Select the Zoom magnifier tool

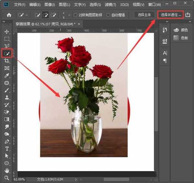[7, 178]
